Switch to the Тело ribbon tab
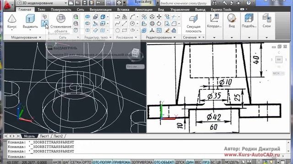This screenshot has height=164, width=293. coord(41,10)
